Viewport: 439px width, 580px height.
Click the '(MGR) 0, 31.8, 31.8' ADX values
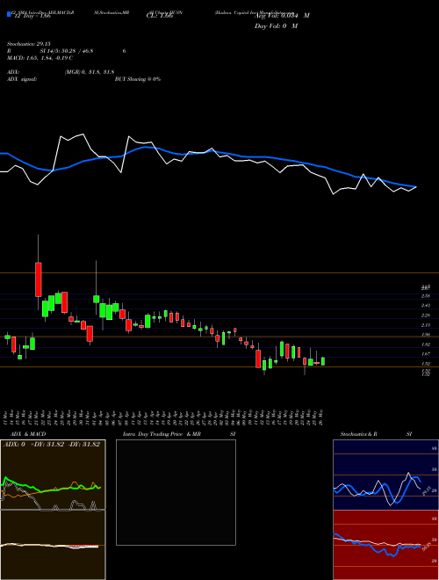(x=89, y=72)
